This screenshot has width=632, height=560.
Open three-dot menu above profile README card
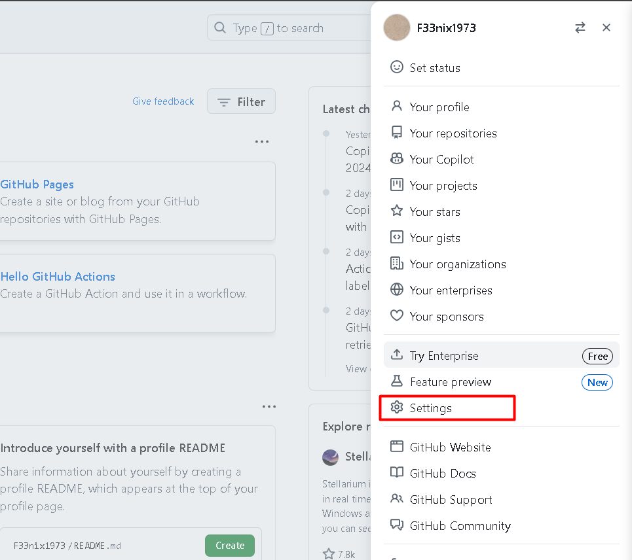pyautogui.click(x=269, y=406)
